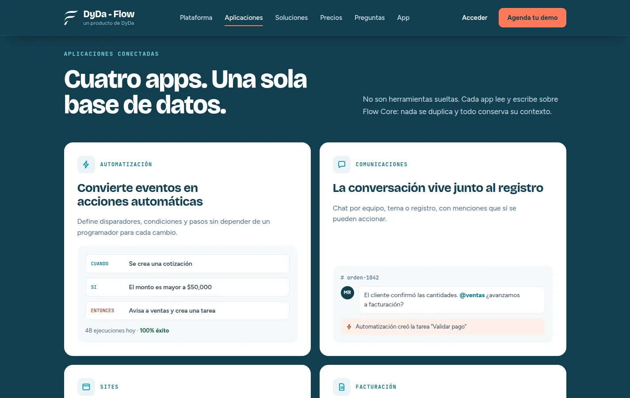
Task: Click the "# orden-1042" channel label
Action: pyautogui.click(x=359, y=278)
